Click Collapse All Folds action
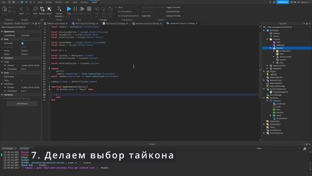This screenshot has width=312, height=176. [x=174, y=16]
